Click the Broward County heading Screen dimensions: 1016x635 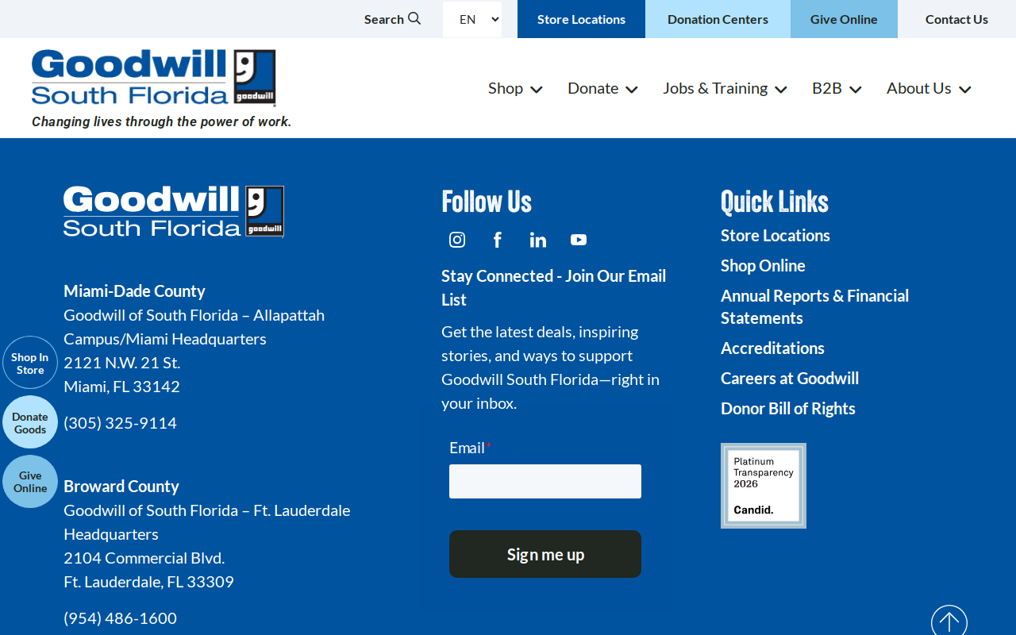tap(121, 487)
